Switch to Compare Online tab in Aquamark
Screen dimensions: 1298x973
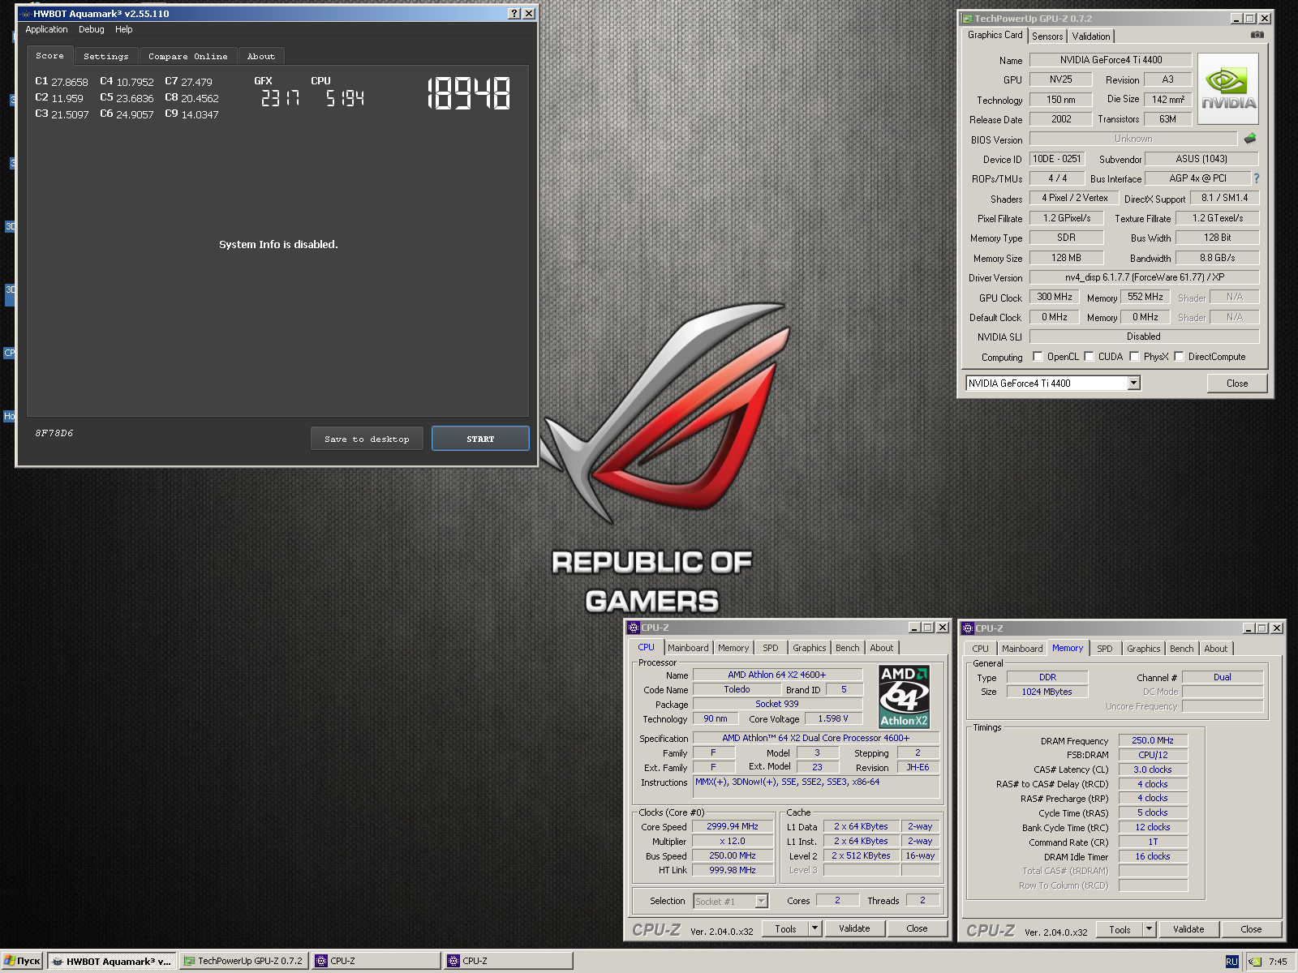pos(188,57)
